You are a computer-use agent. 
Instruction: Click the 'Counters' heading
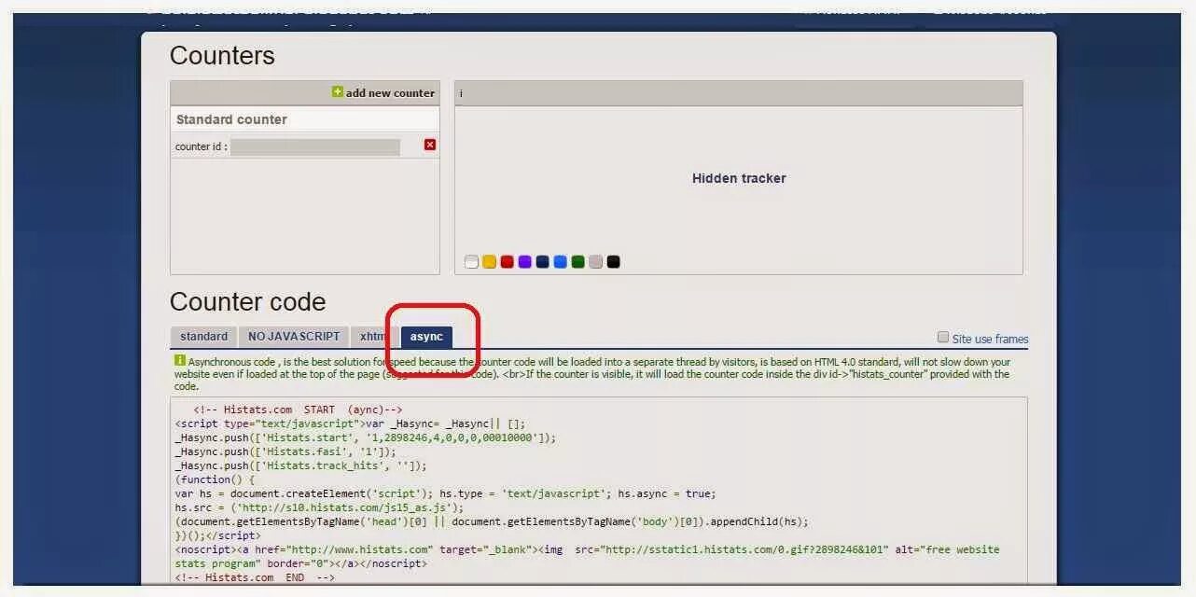[222, 56]
